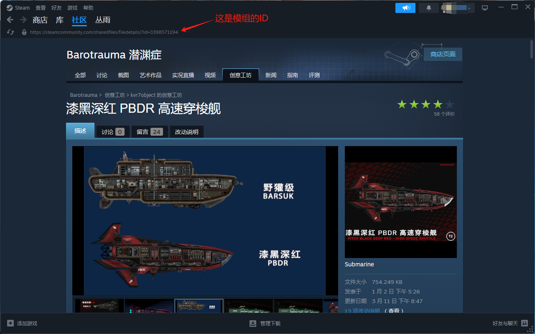This screenshot has height=334, width=535.
Task: Click Barotrauma breadcrumb link
Action: [x=84, y=95]
